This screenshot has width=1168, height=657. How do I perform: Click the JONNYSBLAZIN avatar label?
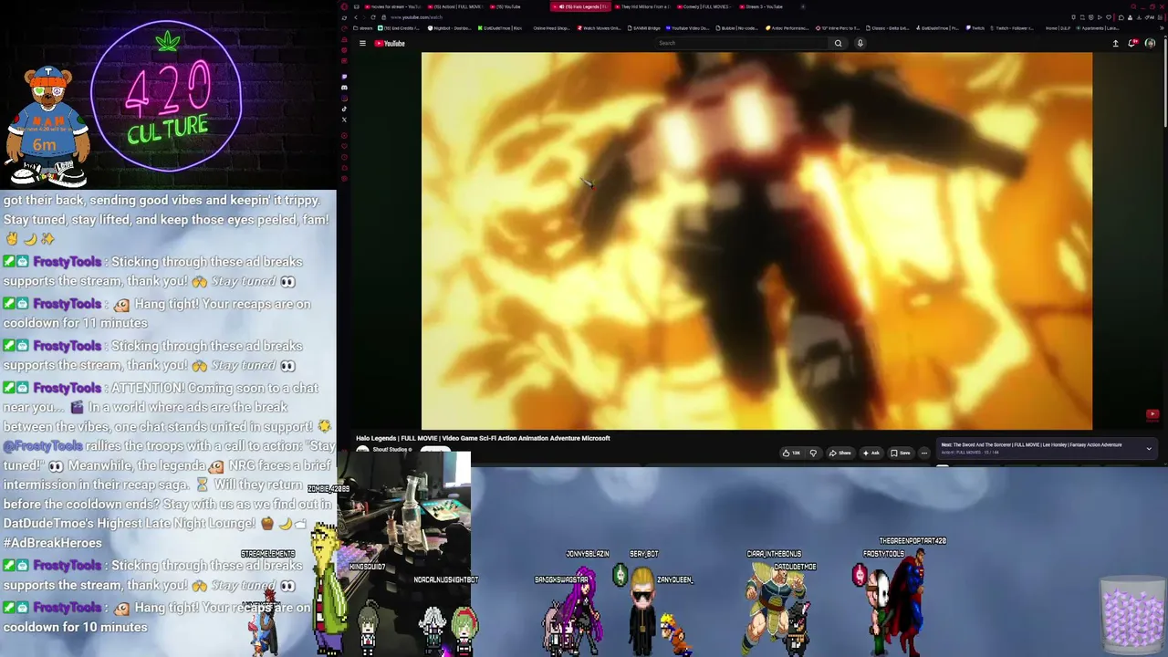(x=587, y=554)
